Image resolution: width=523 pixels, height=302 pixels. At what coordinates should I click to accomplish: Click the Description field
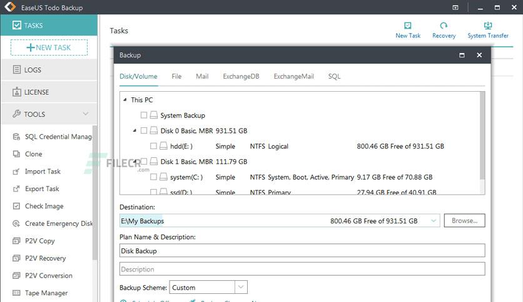point(302,269)
